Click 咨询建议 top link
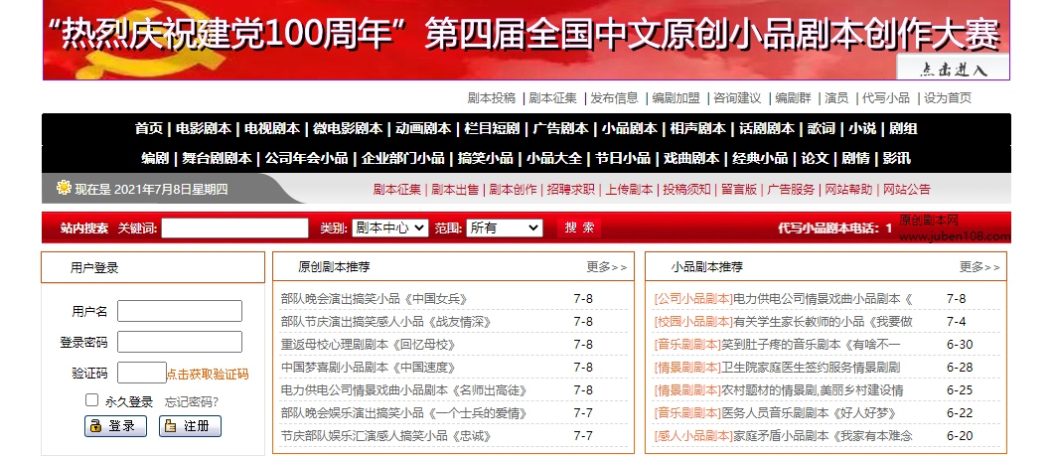1052x456 pixels. (737, 98)
